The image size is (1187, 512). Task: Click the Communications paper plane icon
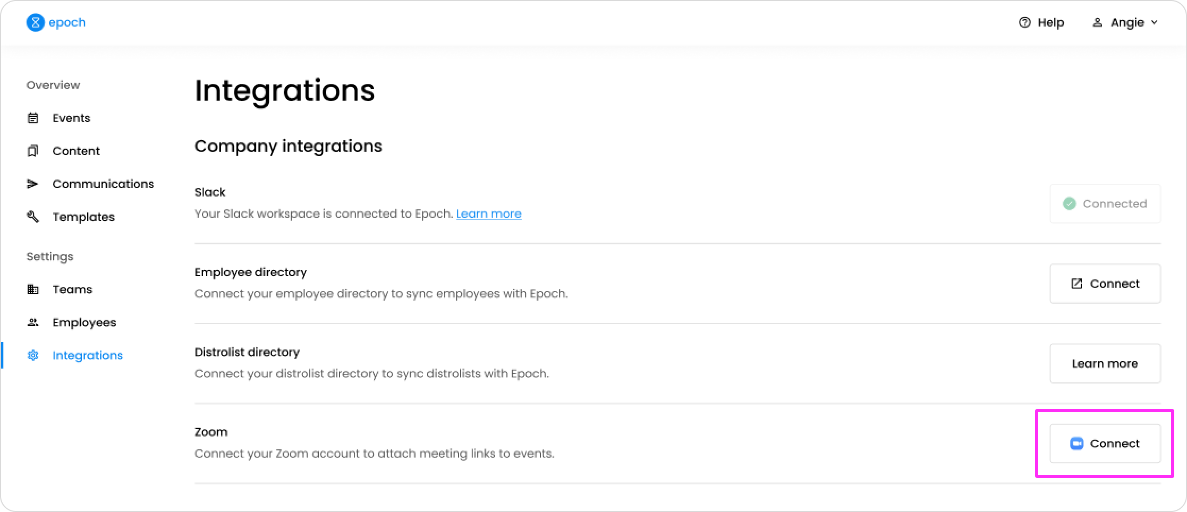(x=33, y=184)
